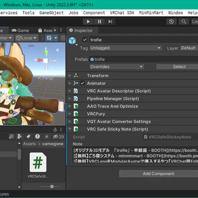Click the AAO Trace And Optimize icon
The height and width of the screenshot is (198, 198).
[76, 106]
